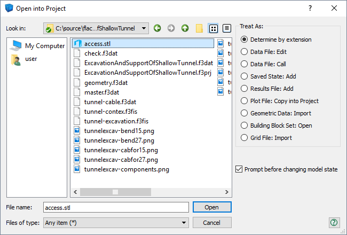Click the green Back navigation arrow
Viewport: 347px width, 235px height.
tap(157, 28)
